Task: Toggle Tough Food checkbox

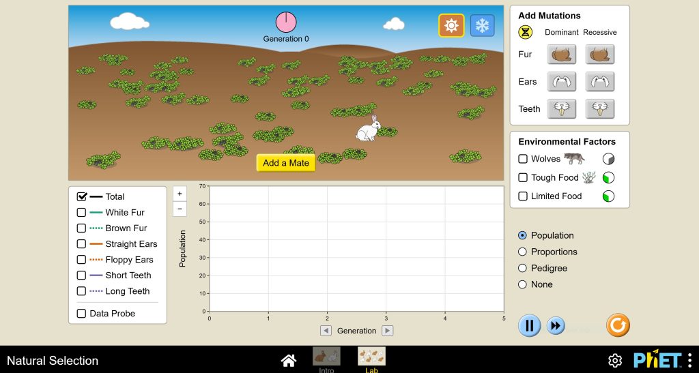Action: click(x=523, y=177)
